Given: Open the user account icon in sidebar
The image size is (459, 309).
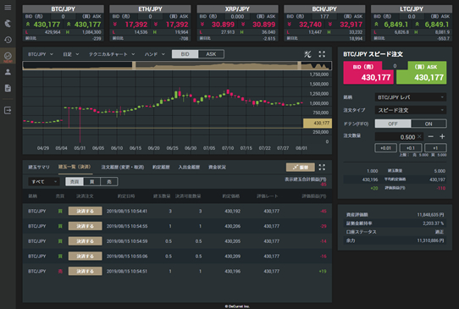Looking at the screenshot, I should [x=8, y=72].
